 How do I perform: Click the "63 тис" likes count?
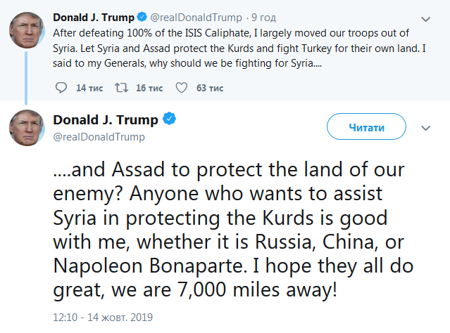(x=209, y=88)
